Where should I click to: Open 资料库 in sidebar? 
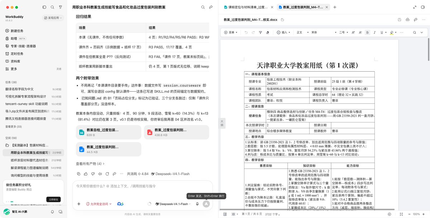(x=15, y=61)
